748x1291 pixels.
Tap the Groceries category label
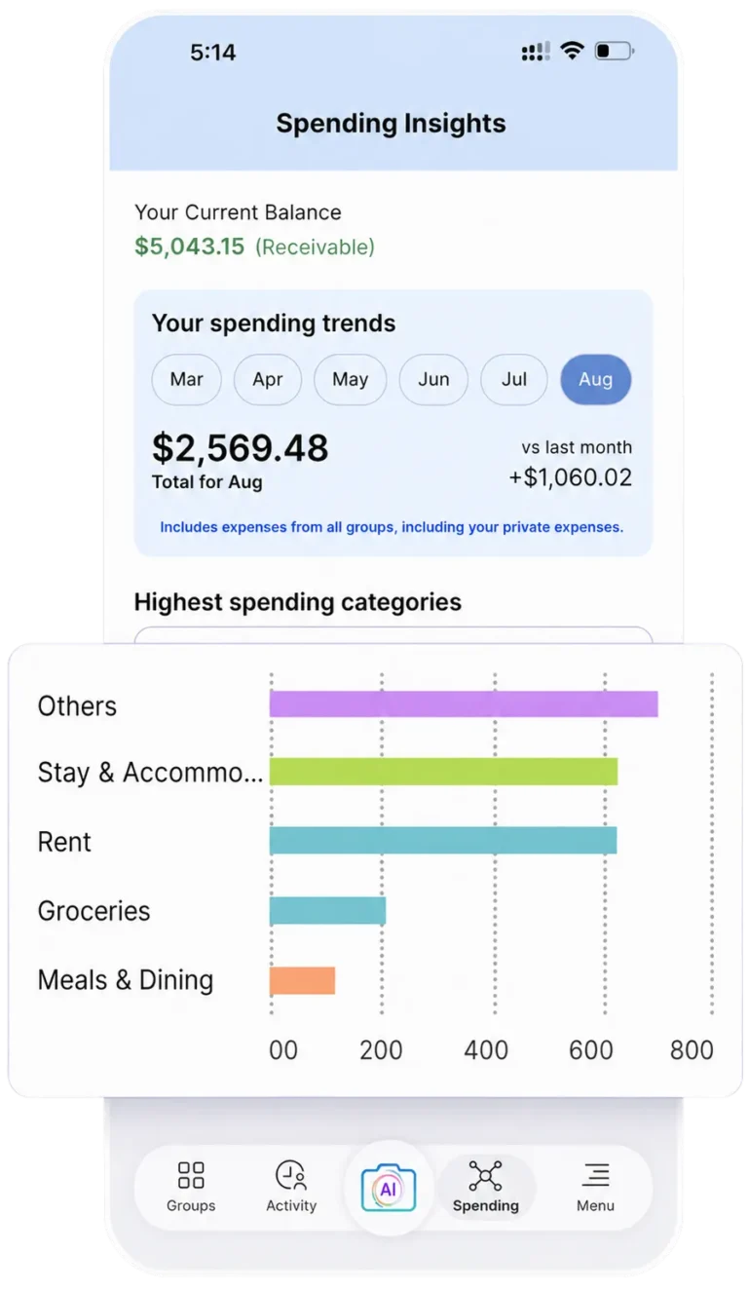94,911
